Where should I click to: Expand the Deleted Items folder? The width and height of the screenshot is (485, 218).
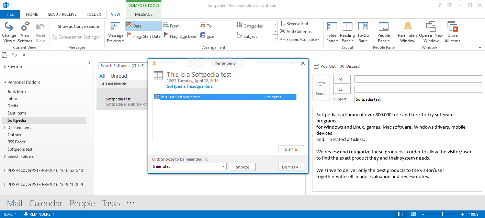[5, 128]
